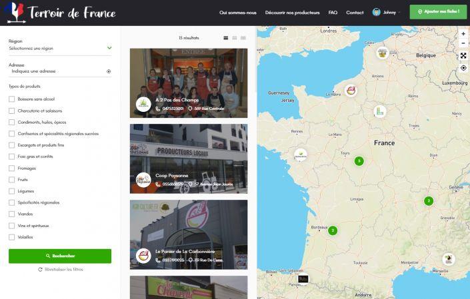Check the Fromages checkbox
This screenshot has height=299, width=470.
pyautogui.click(x=12, y=168)
